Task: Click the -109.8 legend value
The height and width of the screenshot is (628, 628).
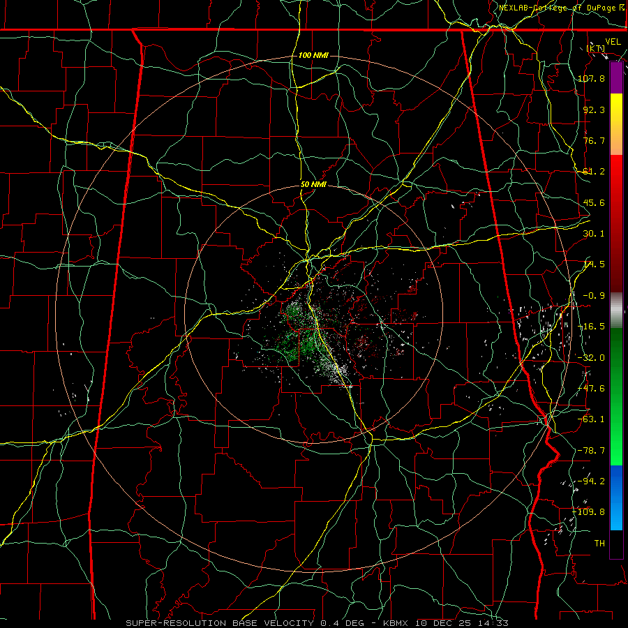Action: tap(589, 512)
